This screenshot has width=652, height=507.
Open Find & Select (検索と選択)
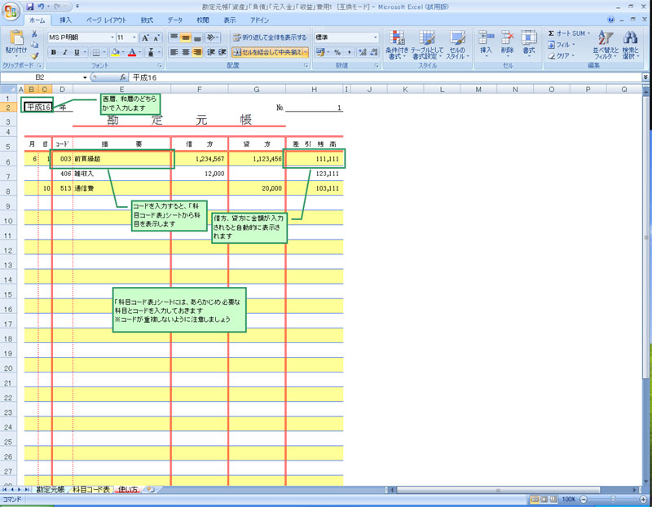(630, 45)
